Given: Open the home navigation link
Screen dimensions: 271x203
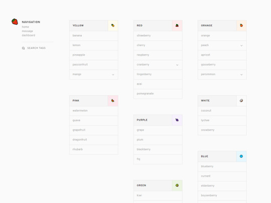Looking at the screenshot, I should point(26,27).
